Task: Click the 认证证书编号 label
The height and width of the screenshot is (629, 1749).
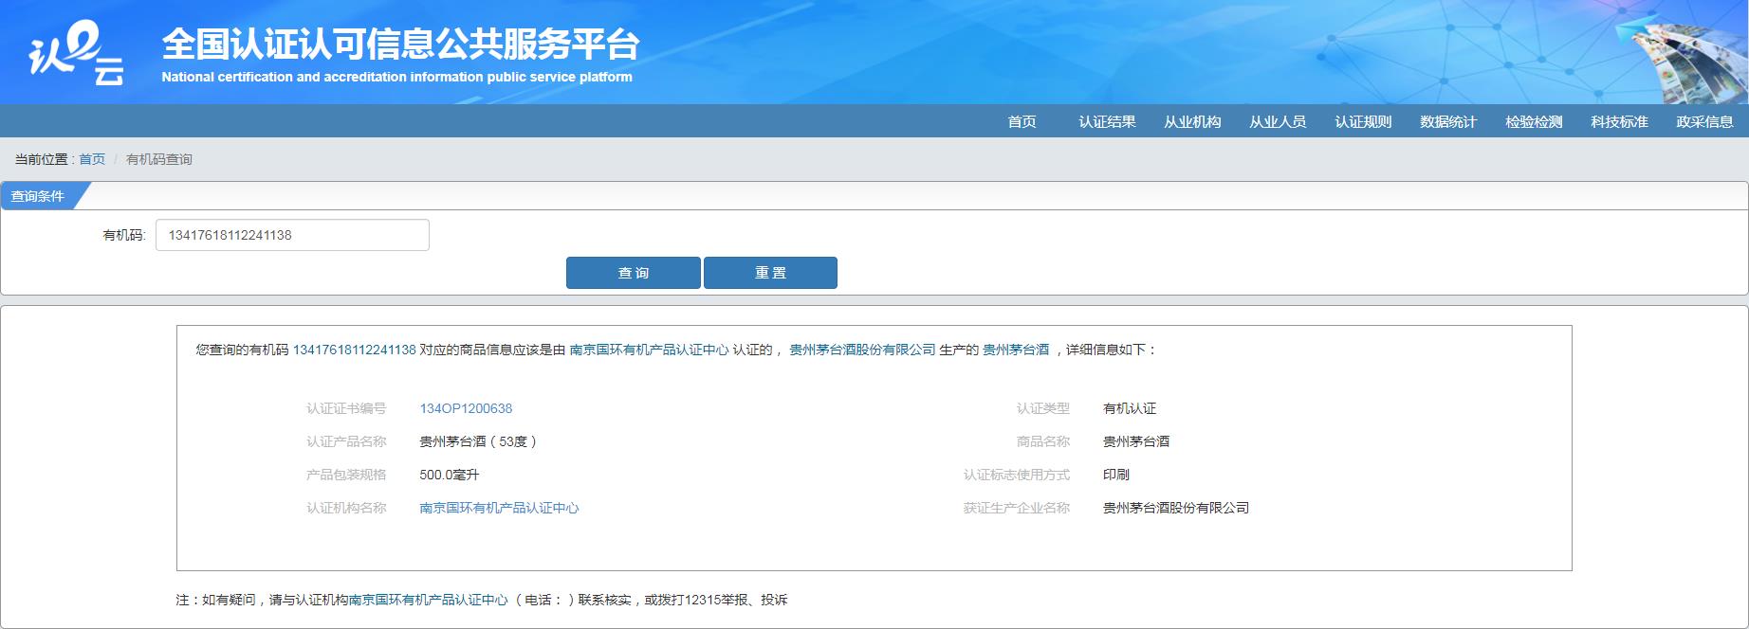Action: coord(346,408)
